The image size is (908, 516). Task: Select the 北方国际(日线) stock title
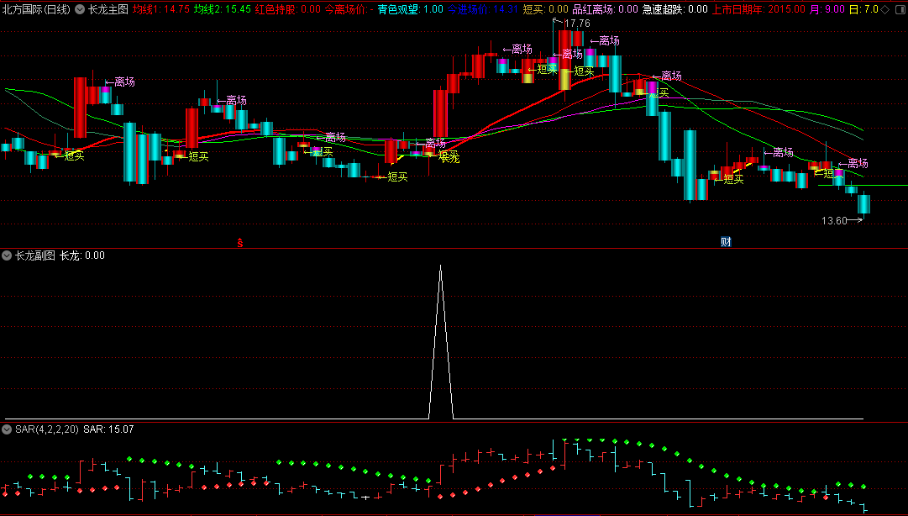click(x=36, y=9)
